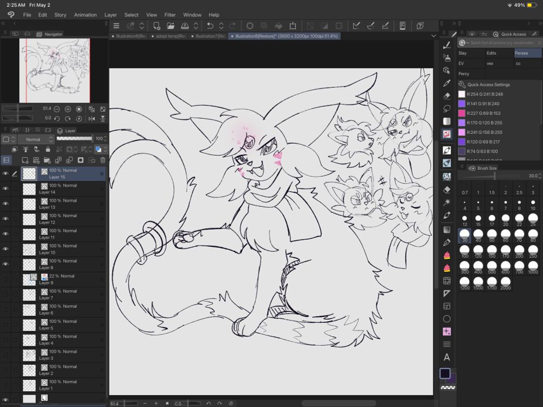Show hidden Layer 9
Screen dimensions: 543x407
(x=5, y=279)
